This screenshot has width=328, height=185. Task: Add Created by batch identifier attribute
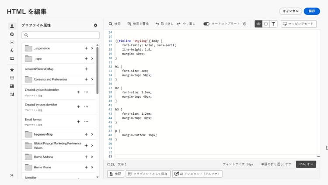click(78, 92)
